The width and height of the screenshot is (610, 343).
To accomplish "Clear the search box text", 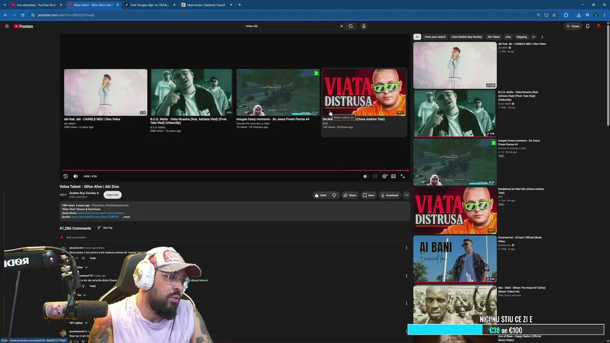I will [341, 26].
